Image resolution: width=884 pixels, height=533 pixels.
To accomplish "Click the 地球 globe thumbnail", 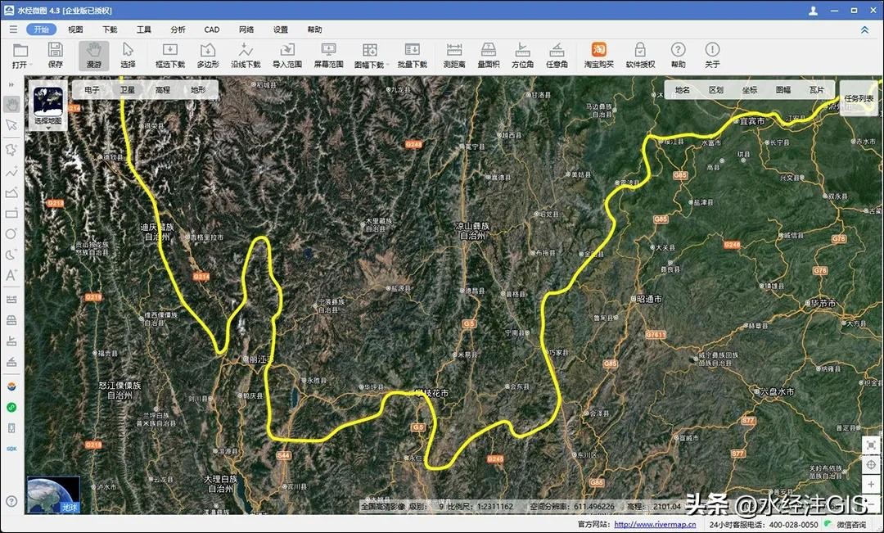I will point(52,495).
